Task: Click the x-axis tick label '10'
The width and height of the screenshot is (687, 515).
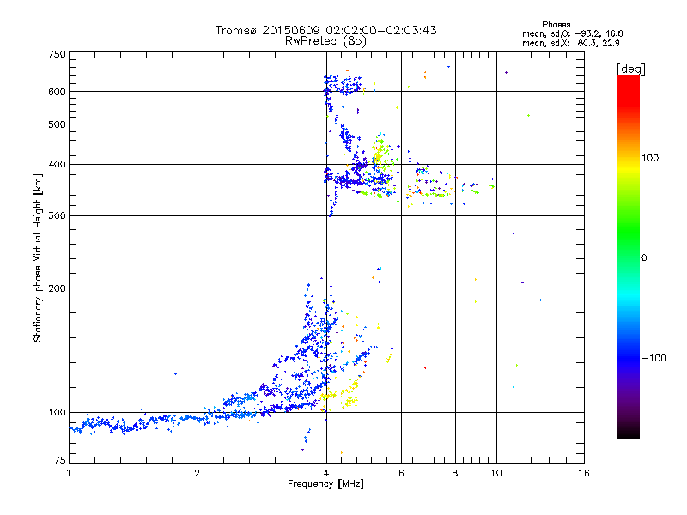Action: click(x=496, y=473)
